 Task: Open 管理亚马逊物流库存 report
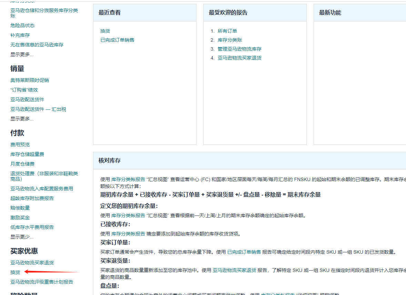point(239,49)
